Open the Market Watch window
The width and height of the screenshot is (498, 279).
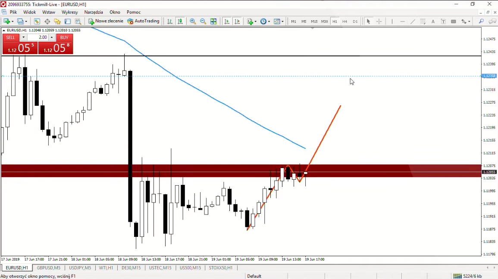coord(37,21)
